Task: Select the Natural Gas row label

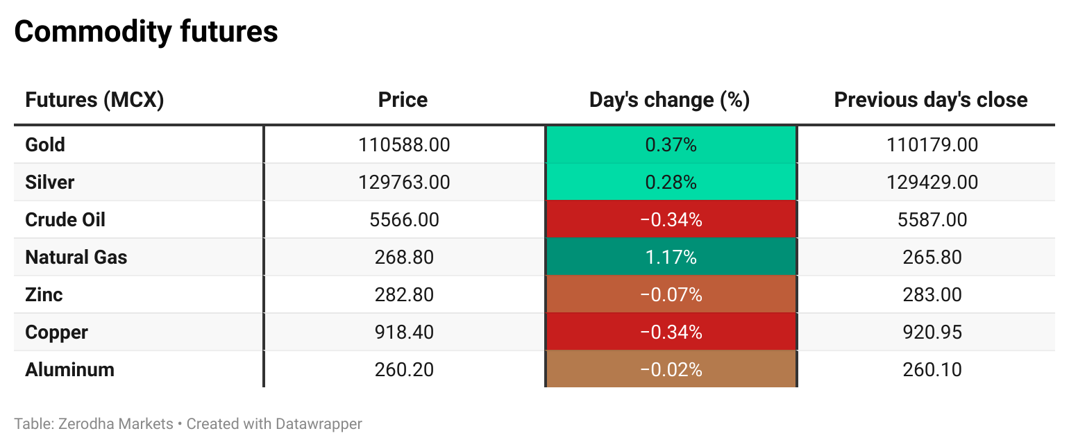Action: point(76,258)
